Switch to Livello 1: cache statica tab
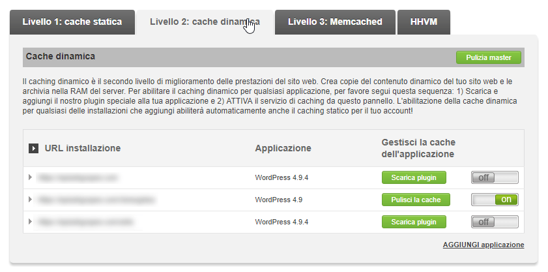 [x=72, y=22]
